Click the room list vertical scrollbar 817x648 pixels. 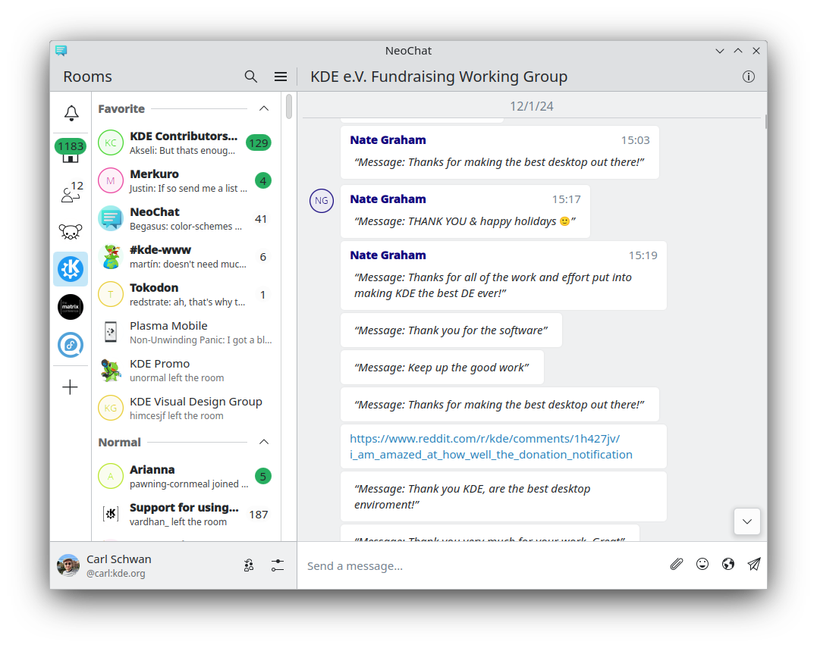click(289, 107)
